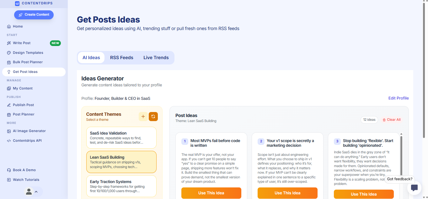Click the Home icon in sidebar
Viewport: 428px width, 199px height.
[x=9, y=27]
